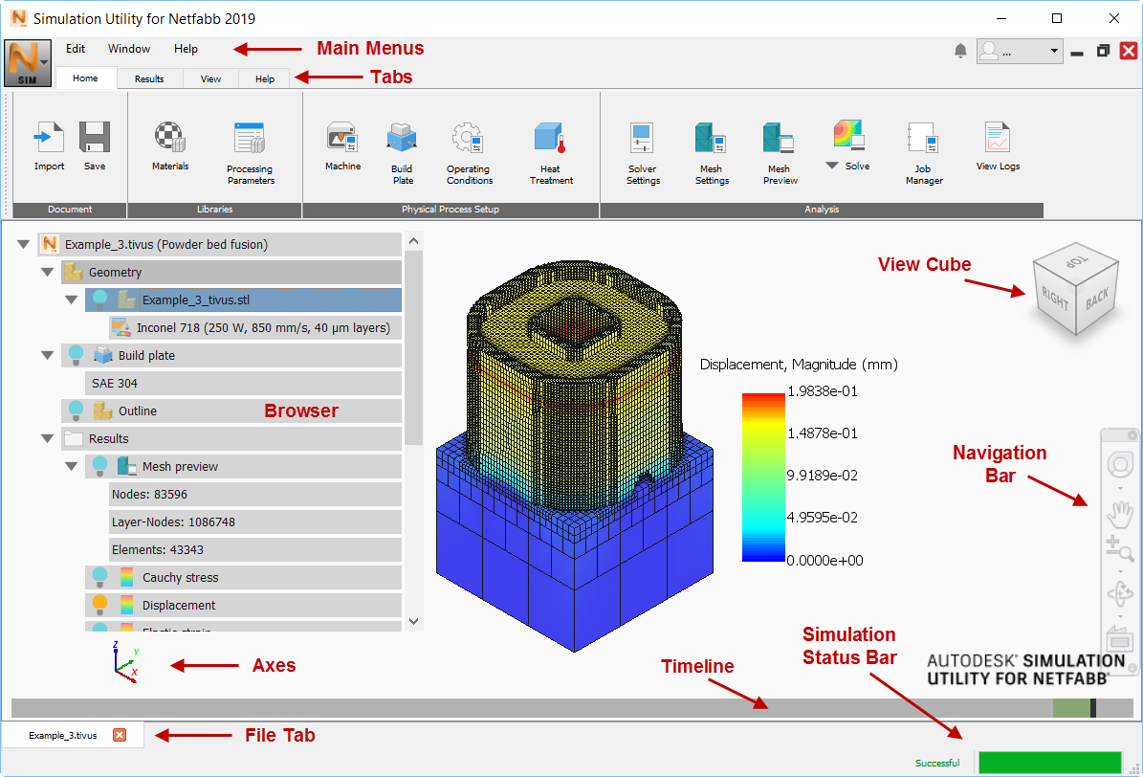The width and height of the screenshot is (1143, 777).
Task: Click the browser scroll down arrow
Action: point(413,622)
